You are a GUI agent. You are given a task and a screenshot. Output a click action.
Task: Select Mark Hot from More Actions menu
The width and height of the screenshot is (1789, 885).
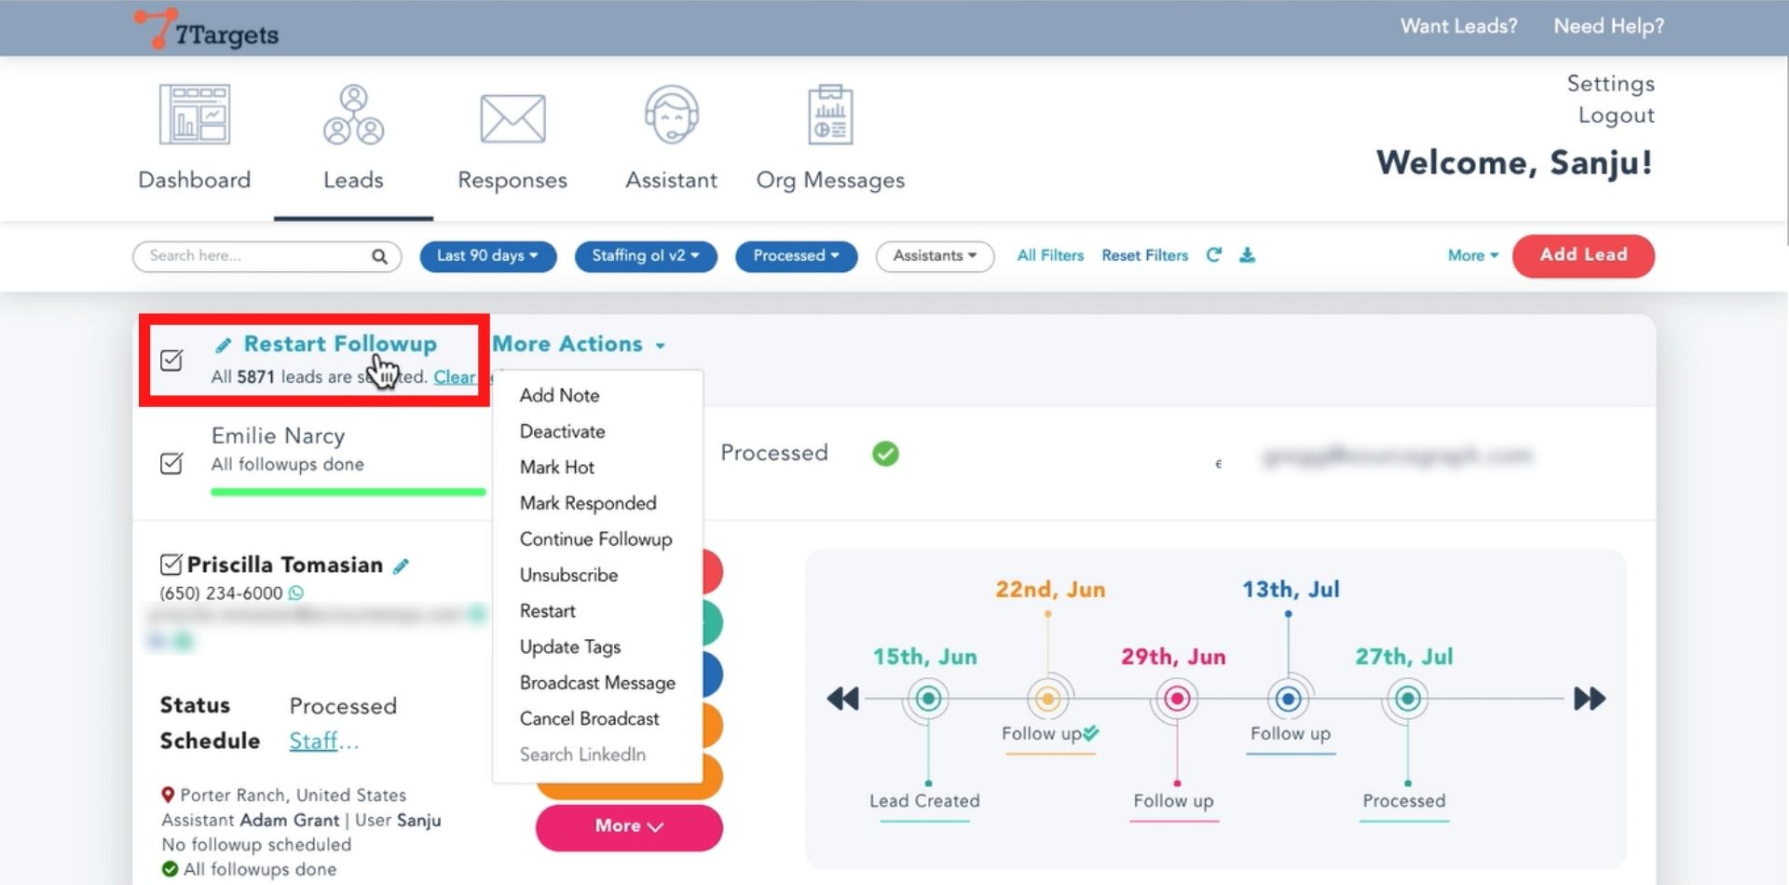(x=556, y=468)
